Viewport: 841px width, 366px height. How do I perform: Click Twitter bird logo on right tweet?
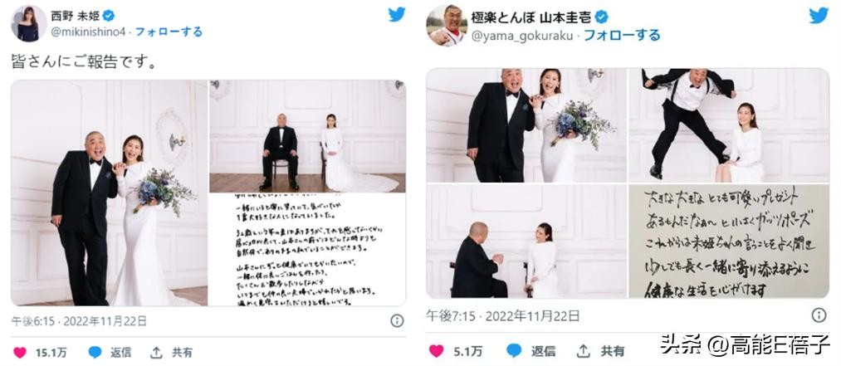pyautogui.click(x=819, y=16)
